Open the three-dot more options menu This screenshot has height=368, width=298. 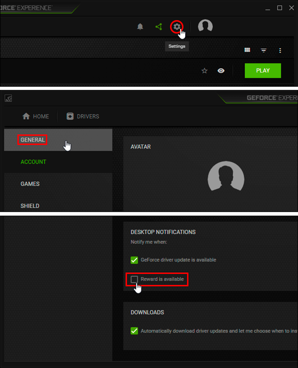280,50
